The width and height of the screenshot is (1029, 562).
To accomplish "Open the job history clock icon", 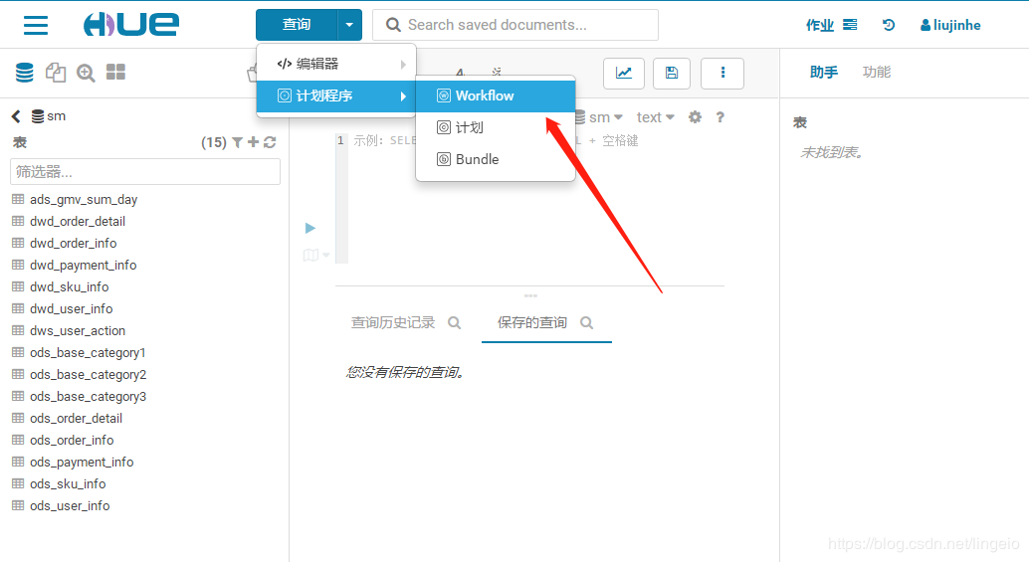I will 889,25.
